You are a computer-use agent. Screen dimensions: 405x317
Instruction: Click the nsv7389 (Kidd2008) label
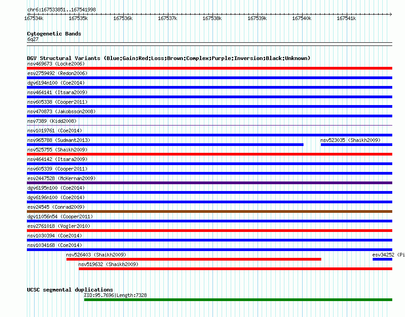tap(52, 121)
